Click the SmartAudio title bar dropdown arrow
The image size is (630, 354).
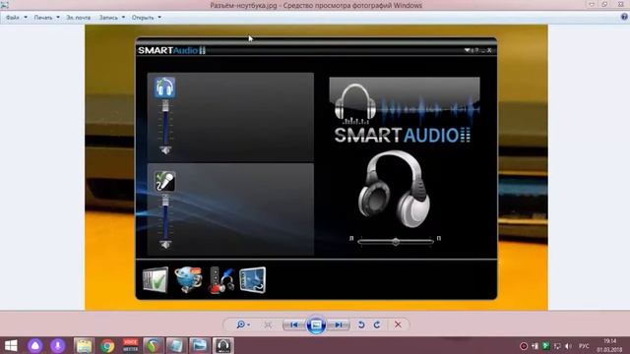[x=468, y=50]
